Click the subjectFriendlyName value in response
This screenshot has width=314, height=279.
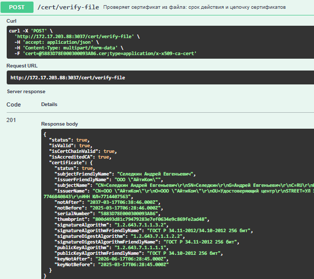pyautogui.click(x=155, y=174)
